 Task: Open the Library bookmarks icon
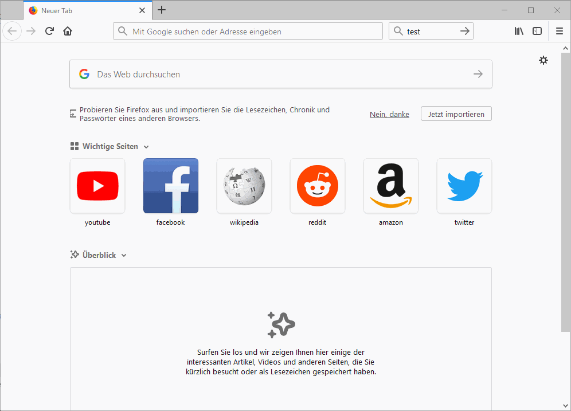(x=519, y=32)
